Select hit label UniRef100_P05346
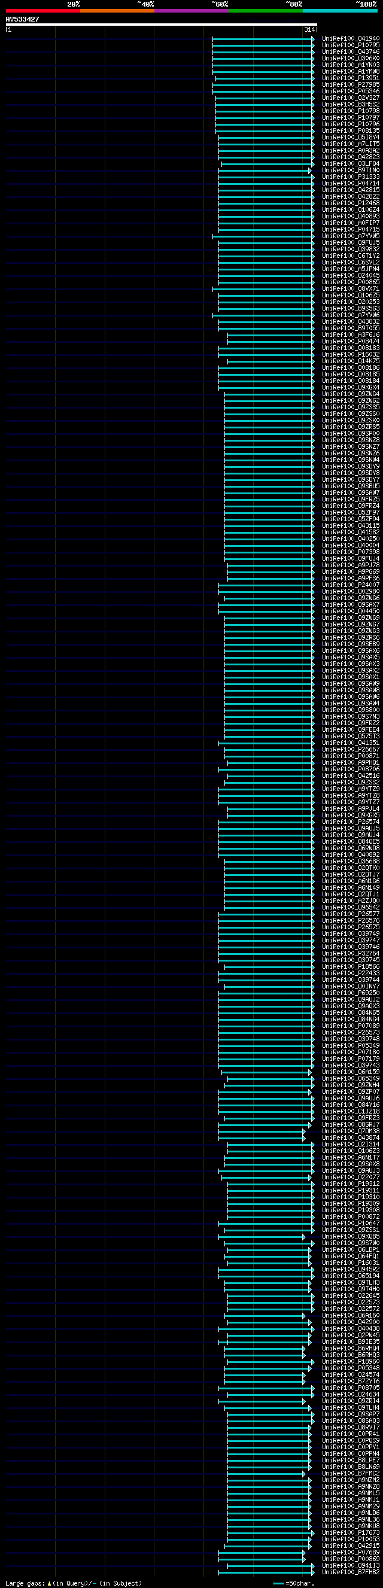Screen dimensions: 383x1588 [351, 91]
